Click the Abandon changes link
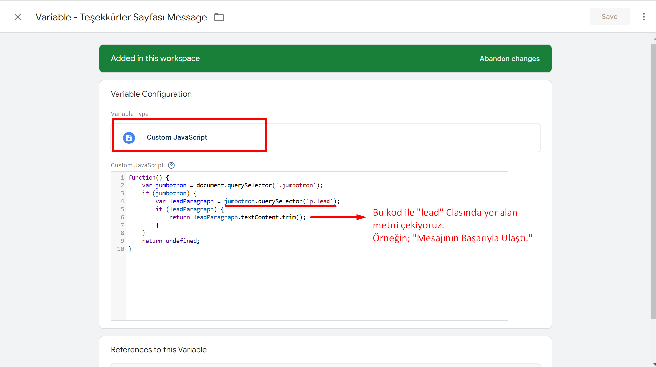The width and height of the screenshot is (656, 367). click(509, 59)
